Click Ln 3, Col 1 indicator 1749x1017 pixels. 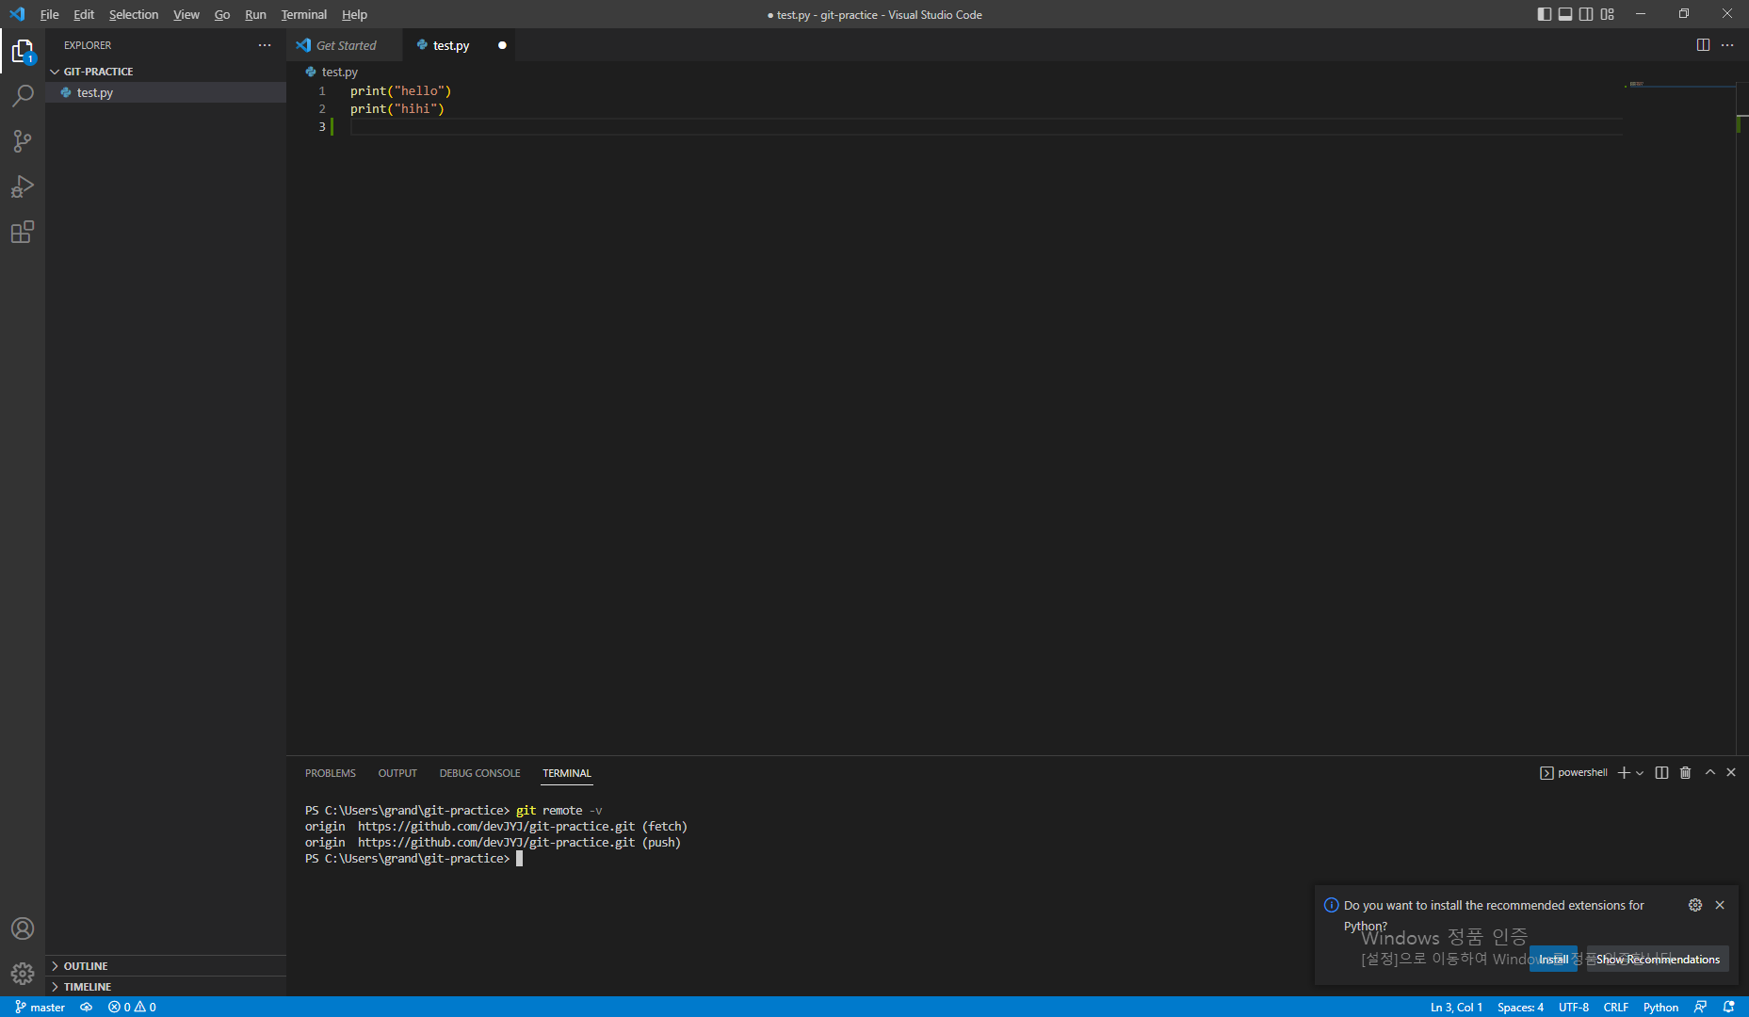(1456, 1007)
